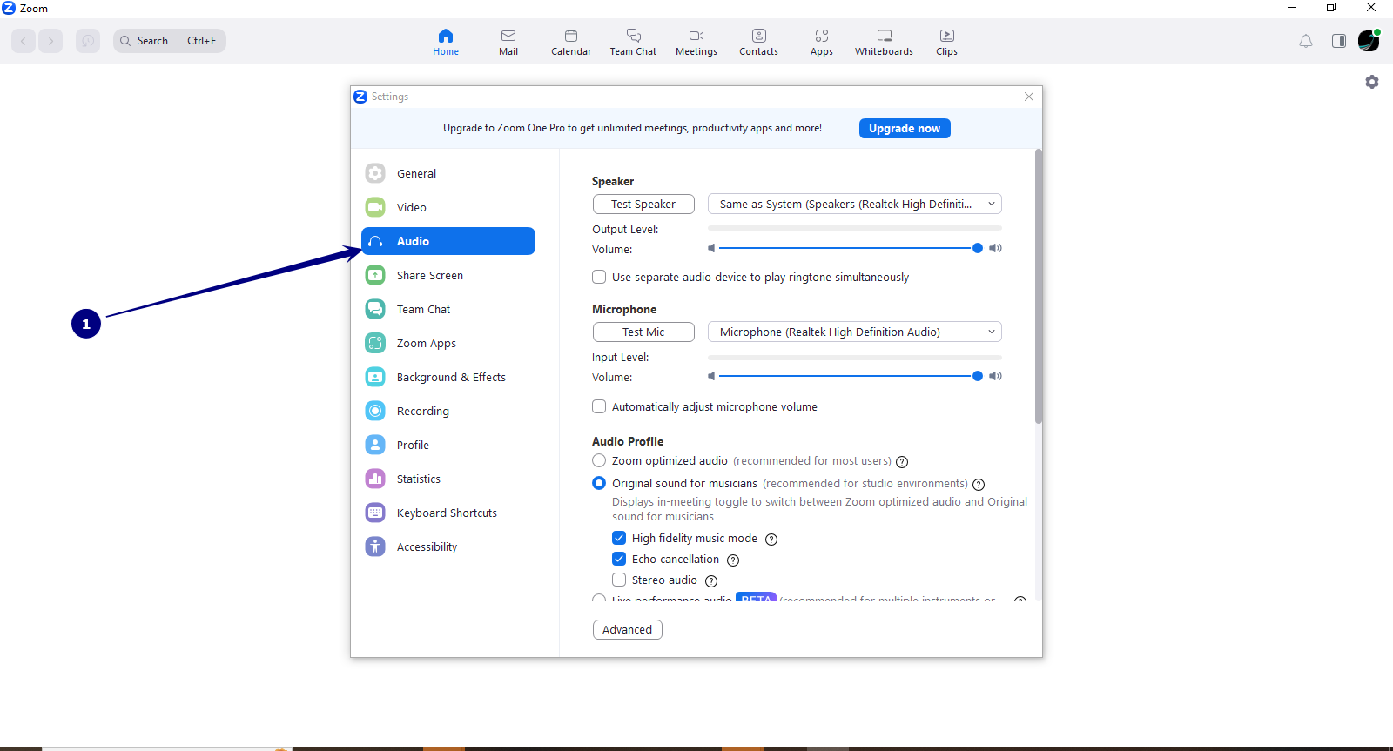Open the Whiteboards icon

885,36
